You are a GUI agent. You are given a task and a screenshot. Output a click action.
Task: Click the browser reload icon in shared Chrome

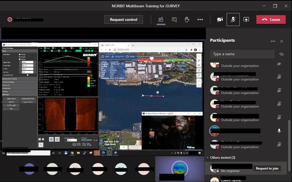click(110, 50)
